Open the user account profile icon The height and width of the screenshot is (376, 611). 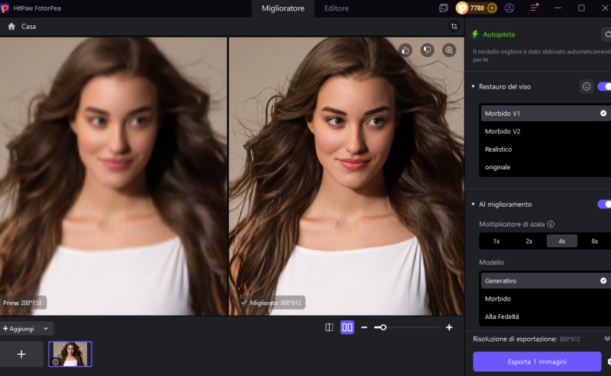pos(509,8)
